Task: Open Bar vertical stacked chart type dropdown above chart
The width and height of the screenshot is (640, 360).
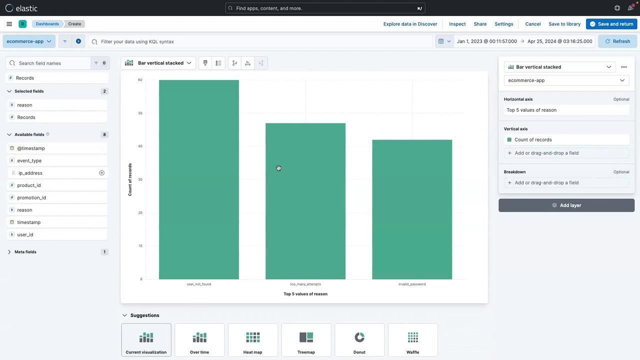Action: 158,63
